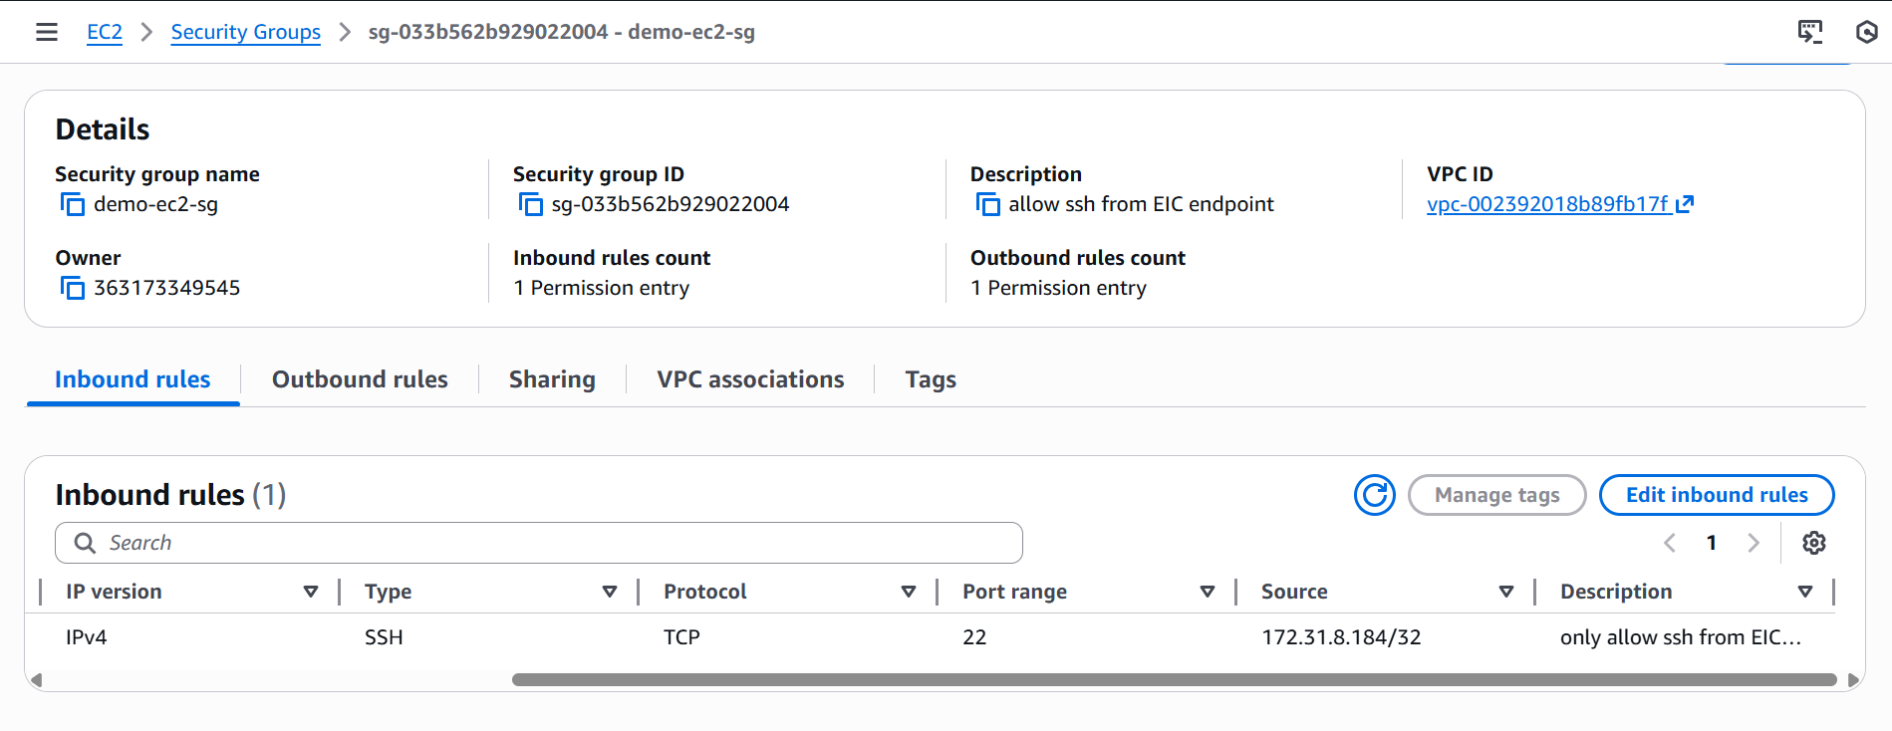Sort by IP version column arrow
The height and width of the screenshot is (731, 1892).
tap(311, 592)
